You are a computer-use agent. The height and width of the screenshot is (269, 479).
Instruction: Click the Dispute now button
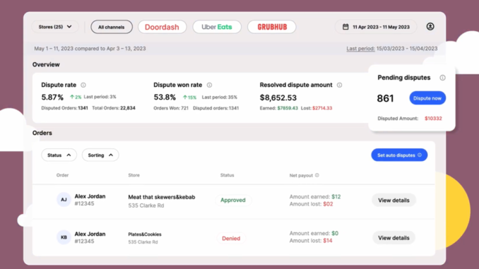(x=427, y=98)
